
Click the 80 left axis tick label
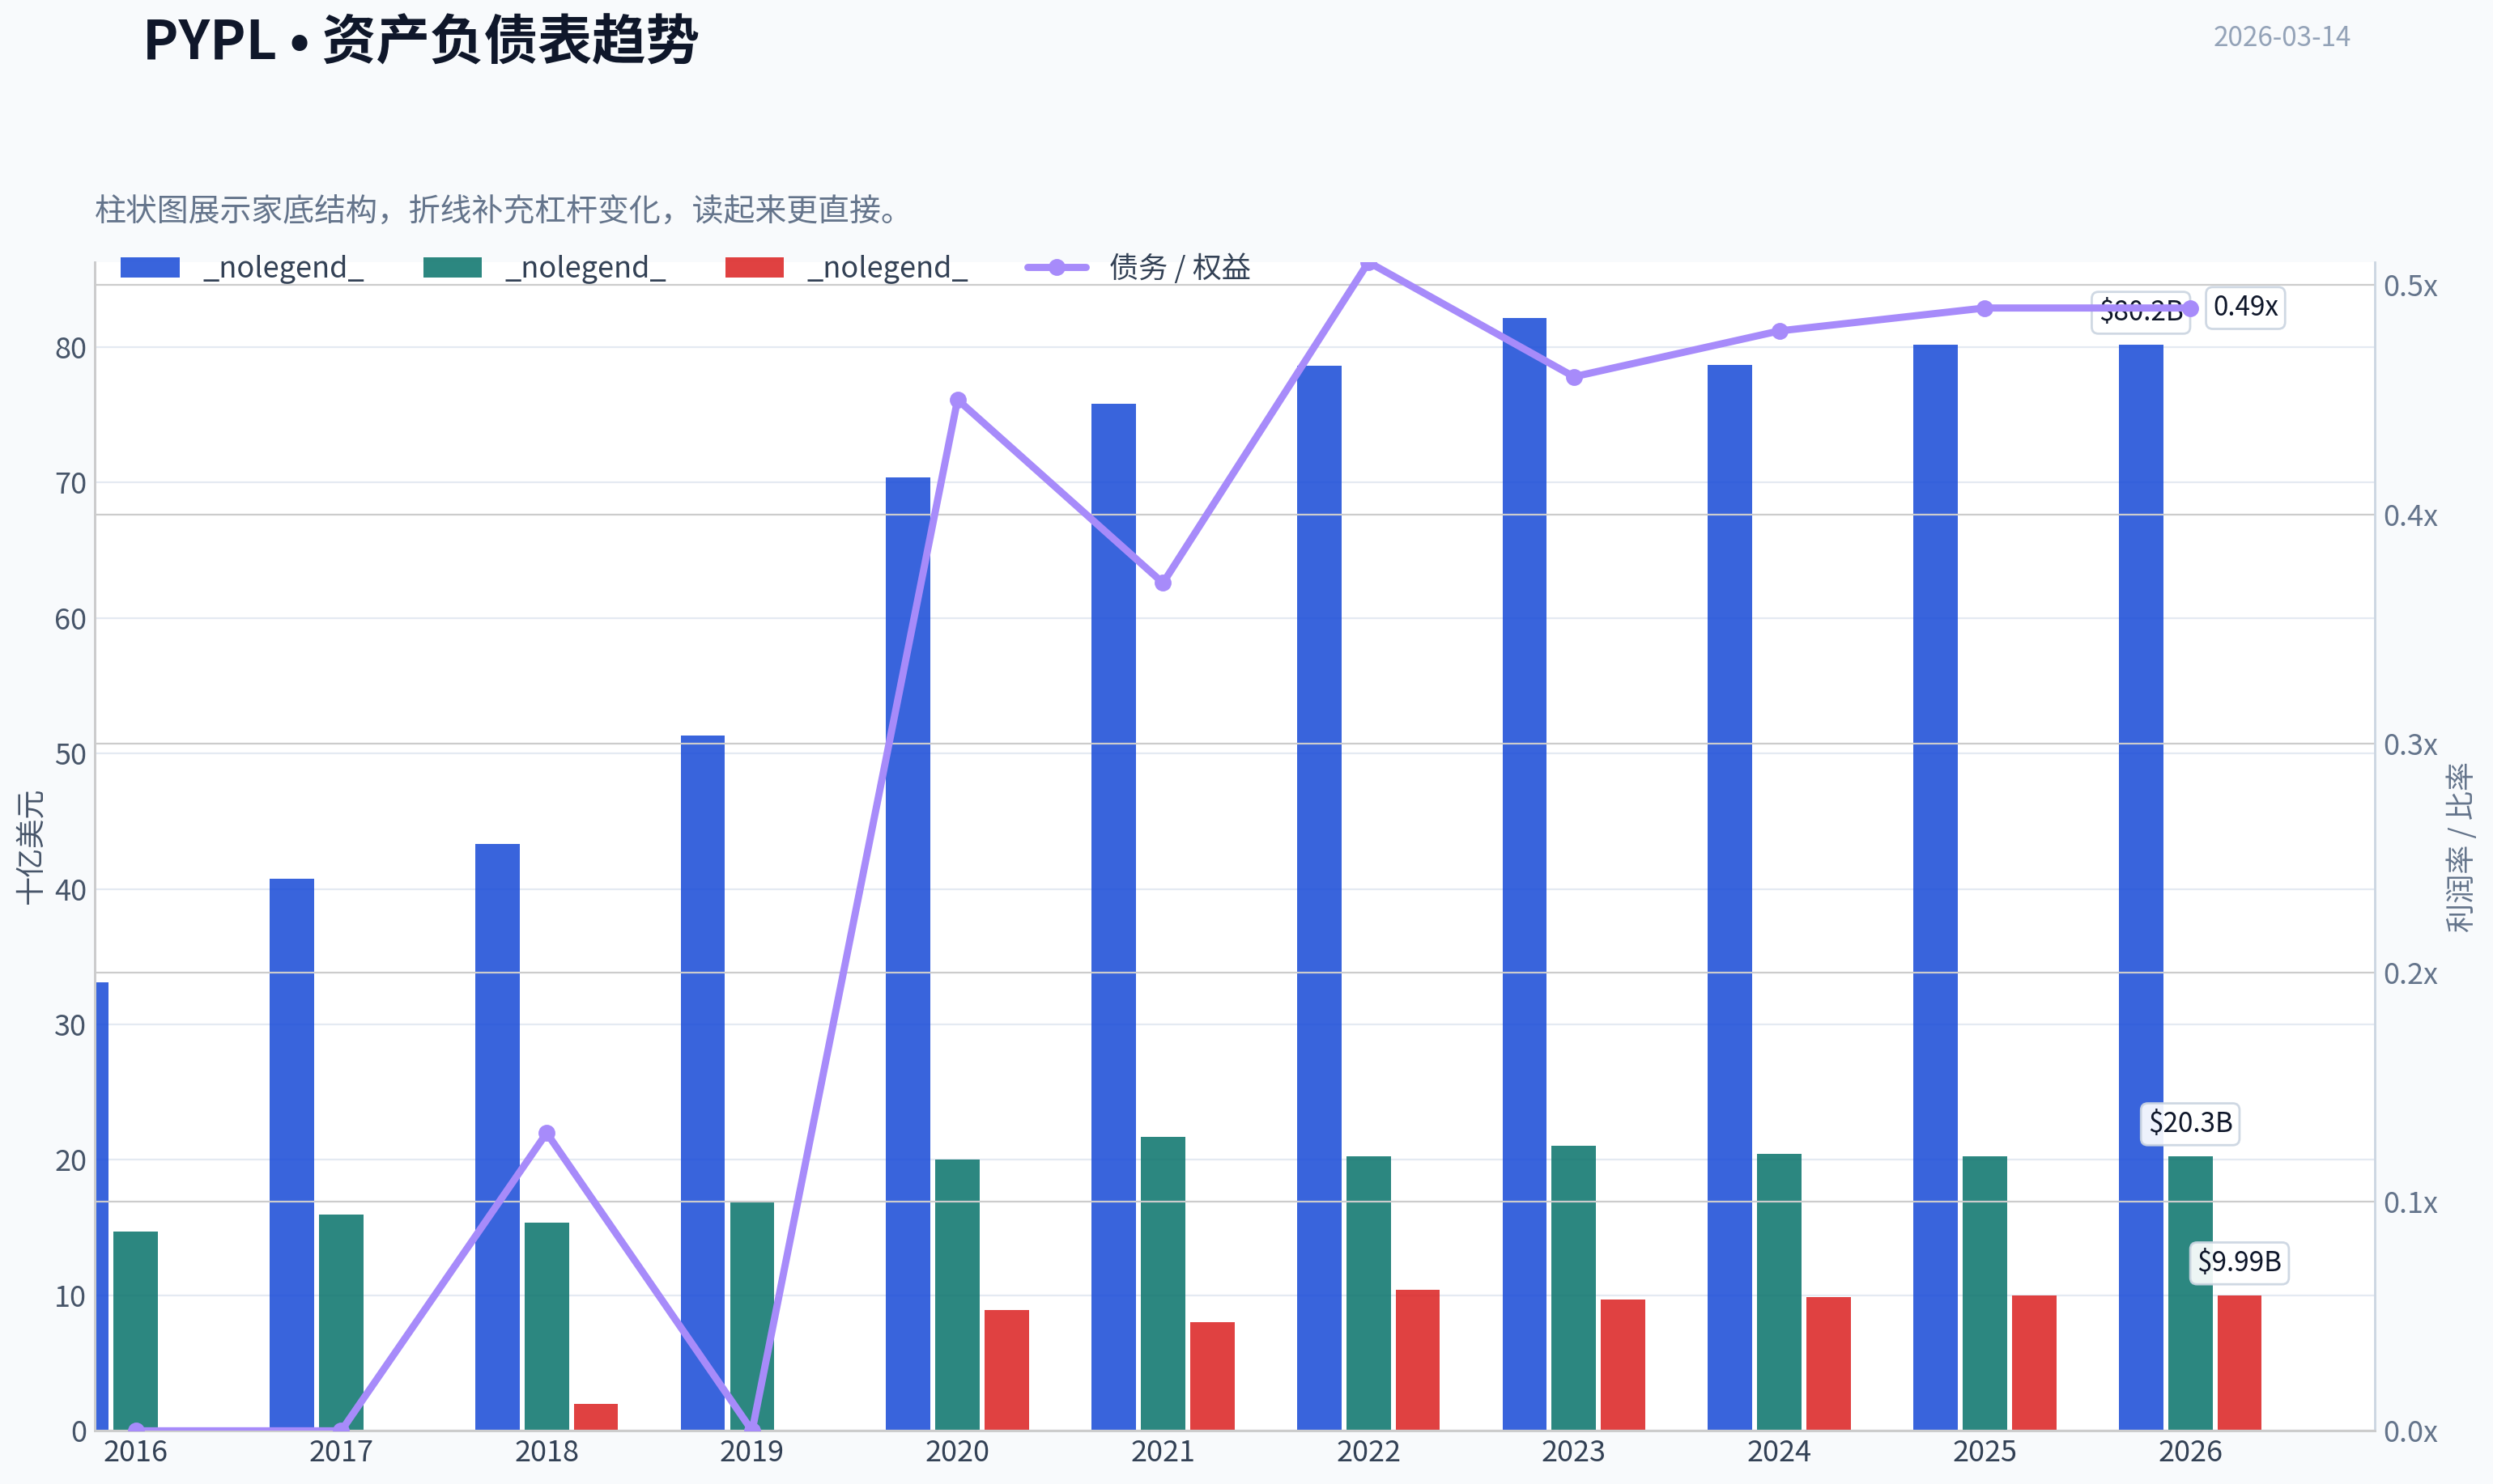point(70,348)
